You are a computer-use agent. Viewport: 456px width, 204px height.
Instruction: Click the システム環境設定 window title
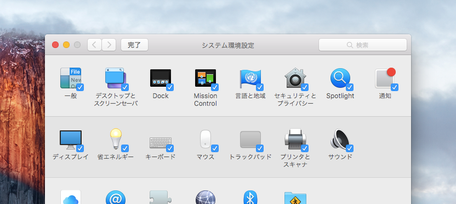pos(228,45)
